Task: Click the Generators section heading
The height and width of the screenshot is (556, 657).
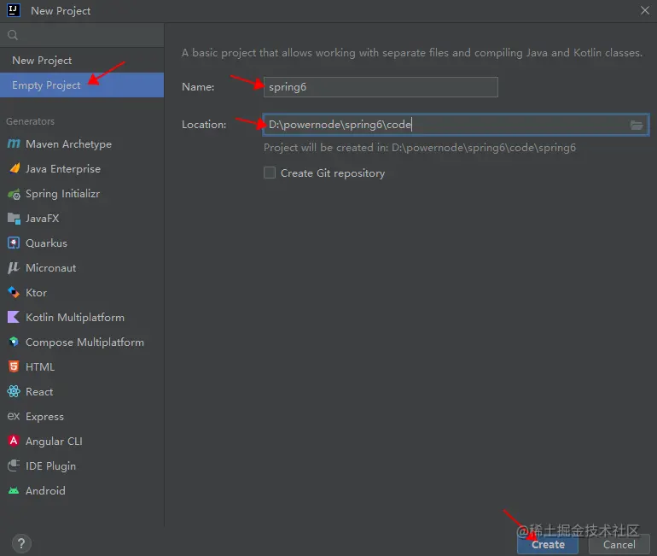Action: 30,121
